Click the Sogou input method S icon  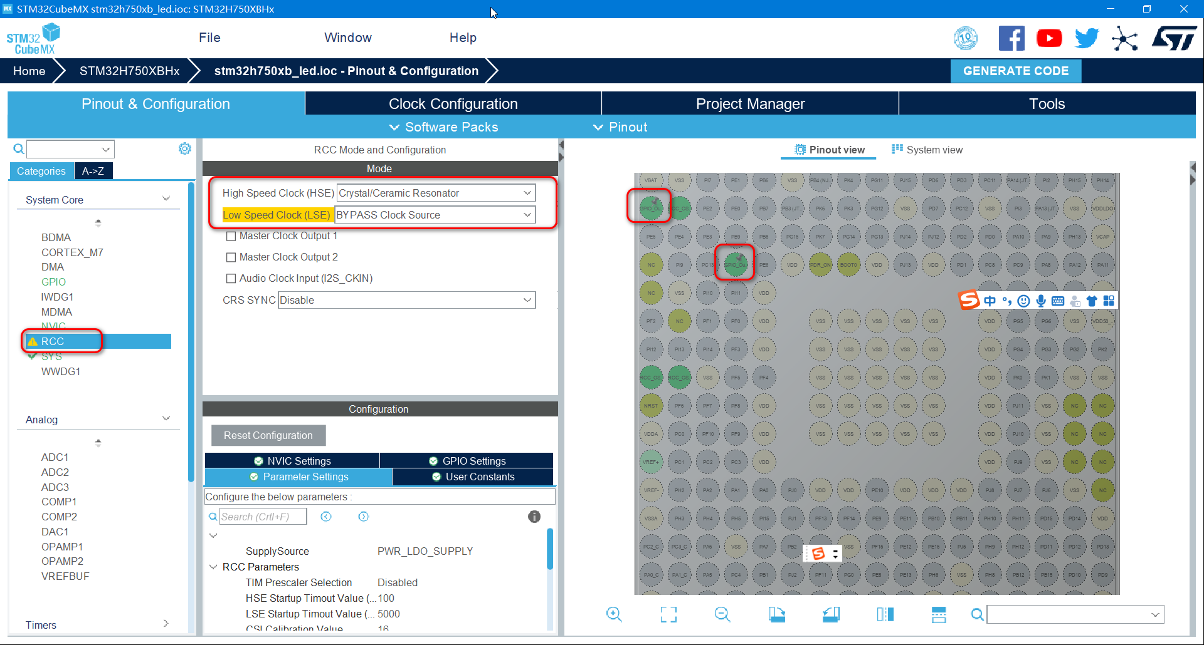pos(969,301)
